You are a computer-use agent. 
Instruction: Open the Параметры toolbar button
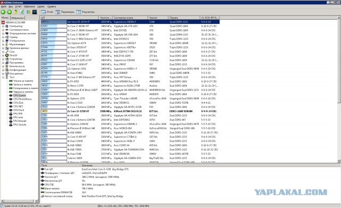[65, 12]
